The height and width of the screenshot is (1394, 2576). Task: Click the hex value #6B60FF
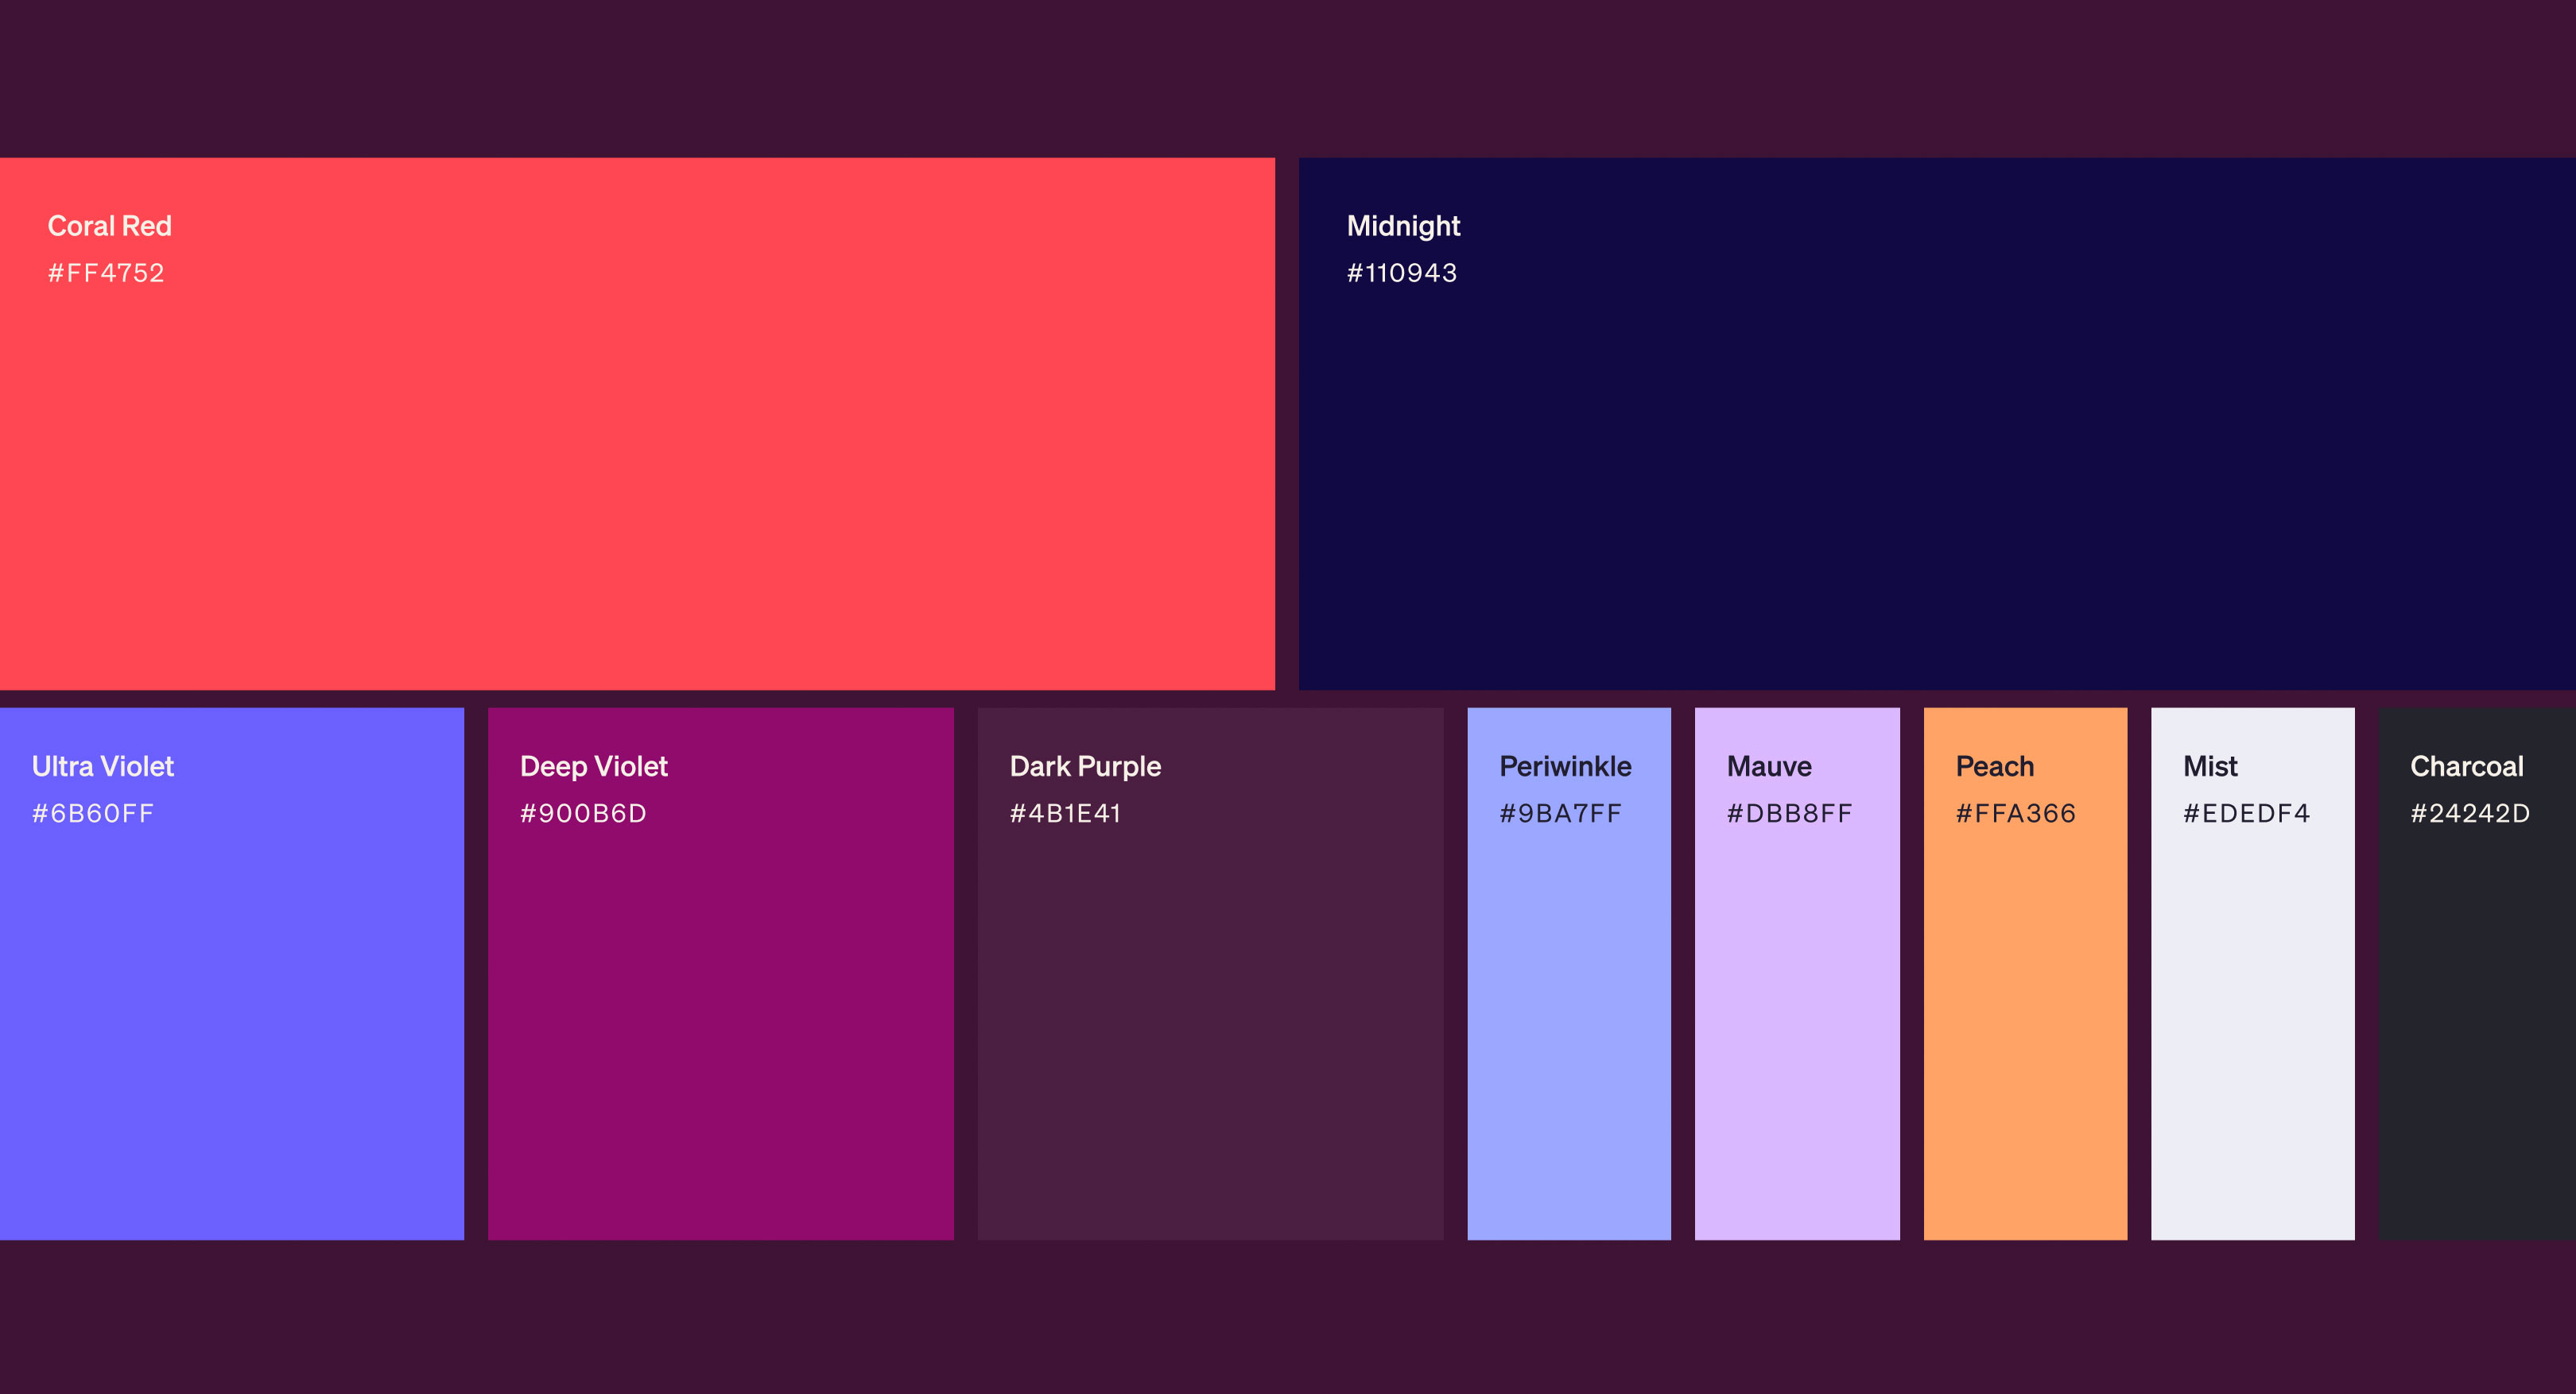point(93,813)
